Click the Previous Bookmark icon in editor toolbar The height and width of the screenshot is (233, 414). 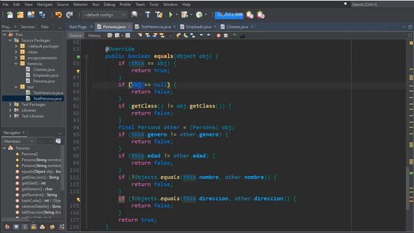tap(178, 36)
